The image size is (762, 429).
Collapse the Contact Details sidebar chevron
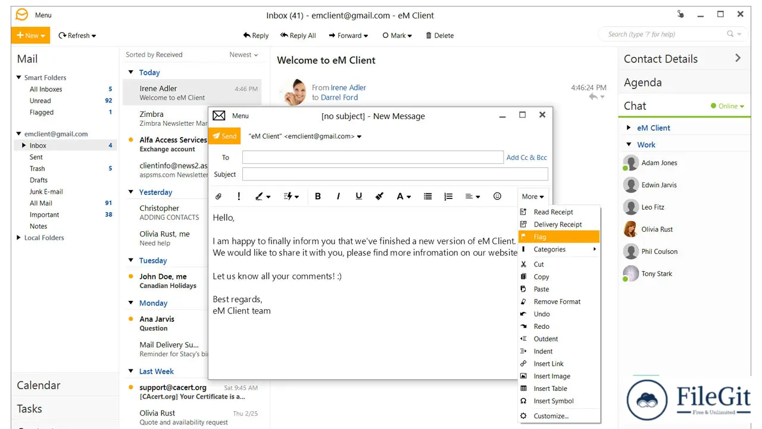[x=738, y=58]
